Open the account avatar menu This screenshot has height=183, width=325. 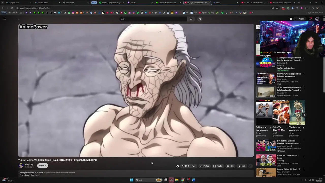pos(317,19)
